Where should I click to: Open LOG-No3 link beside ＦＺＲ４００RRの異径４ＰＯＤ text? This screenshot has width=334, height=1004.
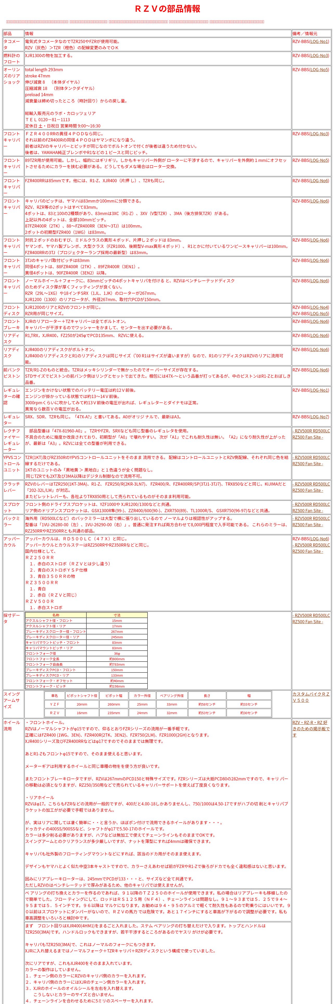(x=319, y=134)
